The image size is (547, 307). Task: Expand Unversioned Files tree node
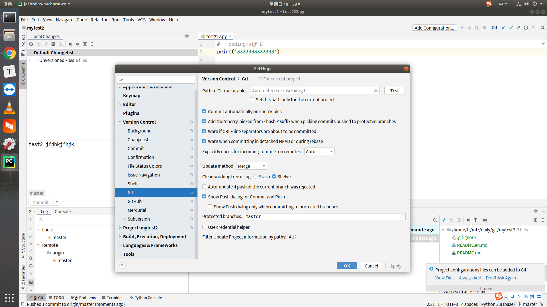[x=30, y=60]
